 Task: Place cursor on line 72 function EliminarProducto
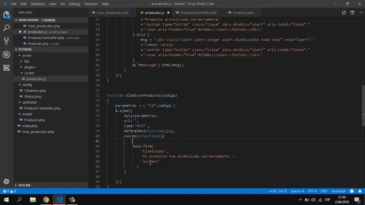pos(142,96)
